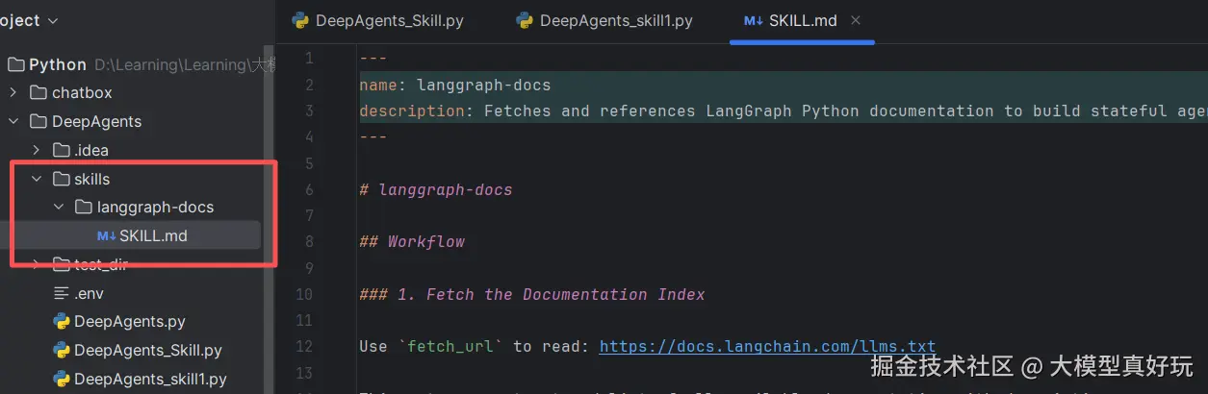The width and height of the screenshot is (1208, 394).
Task: Collapse the DeepAgents folder
Action: tap(13, 122)
